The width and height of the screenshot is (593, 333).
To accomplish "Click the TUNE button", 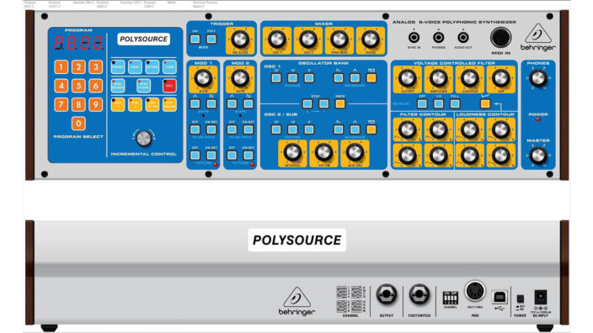I will tap(169, 66).
